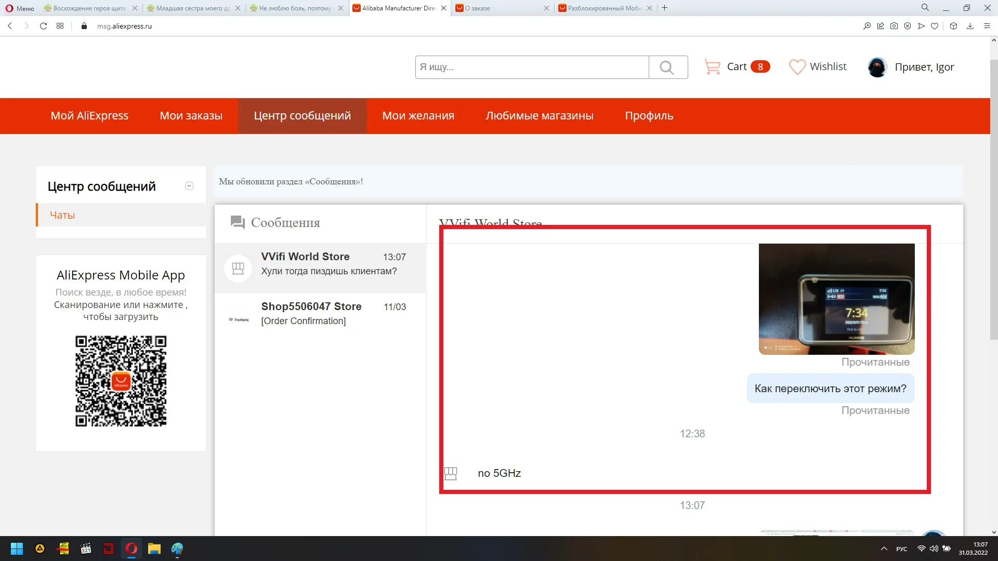Screen dimensions: 998x561
Task: Show hidden system tray icons
Action: click(884, 549)
